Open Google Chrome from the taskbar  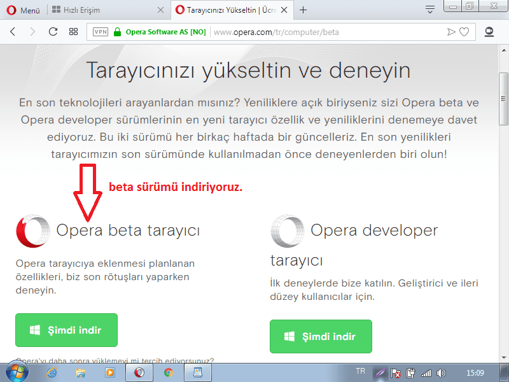tap(168, 372)
